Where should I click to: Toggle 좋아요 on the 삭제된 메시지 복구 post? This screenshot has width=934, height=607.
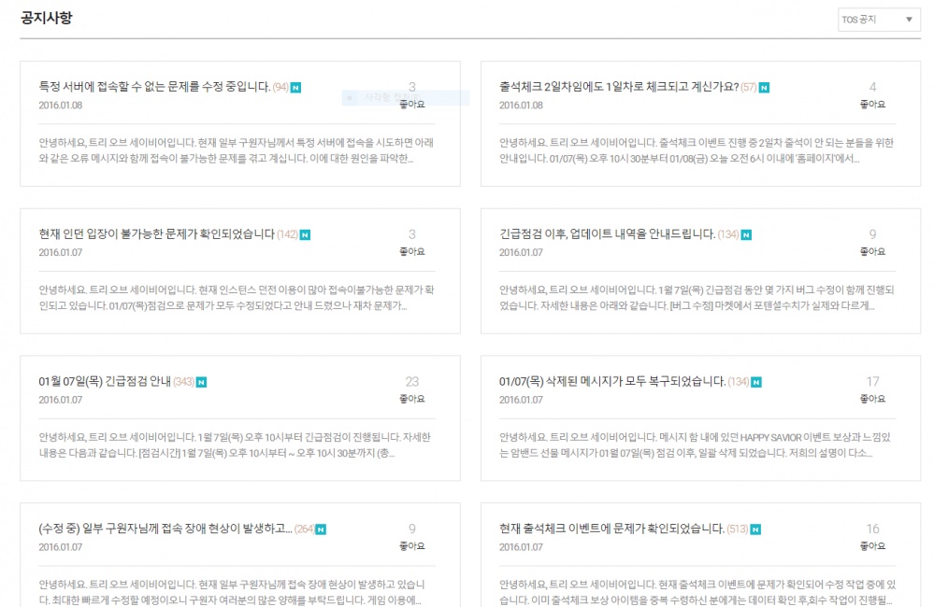[x=872, y=399]
